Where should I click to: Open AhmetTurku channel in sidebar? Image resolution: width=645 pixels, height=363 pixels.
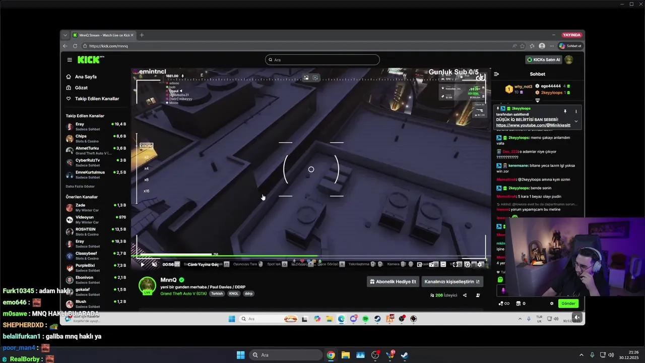[96, 150]
